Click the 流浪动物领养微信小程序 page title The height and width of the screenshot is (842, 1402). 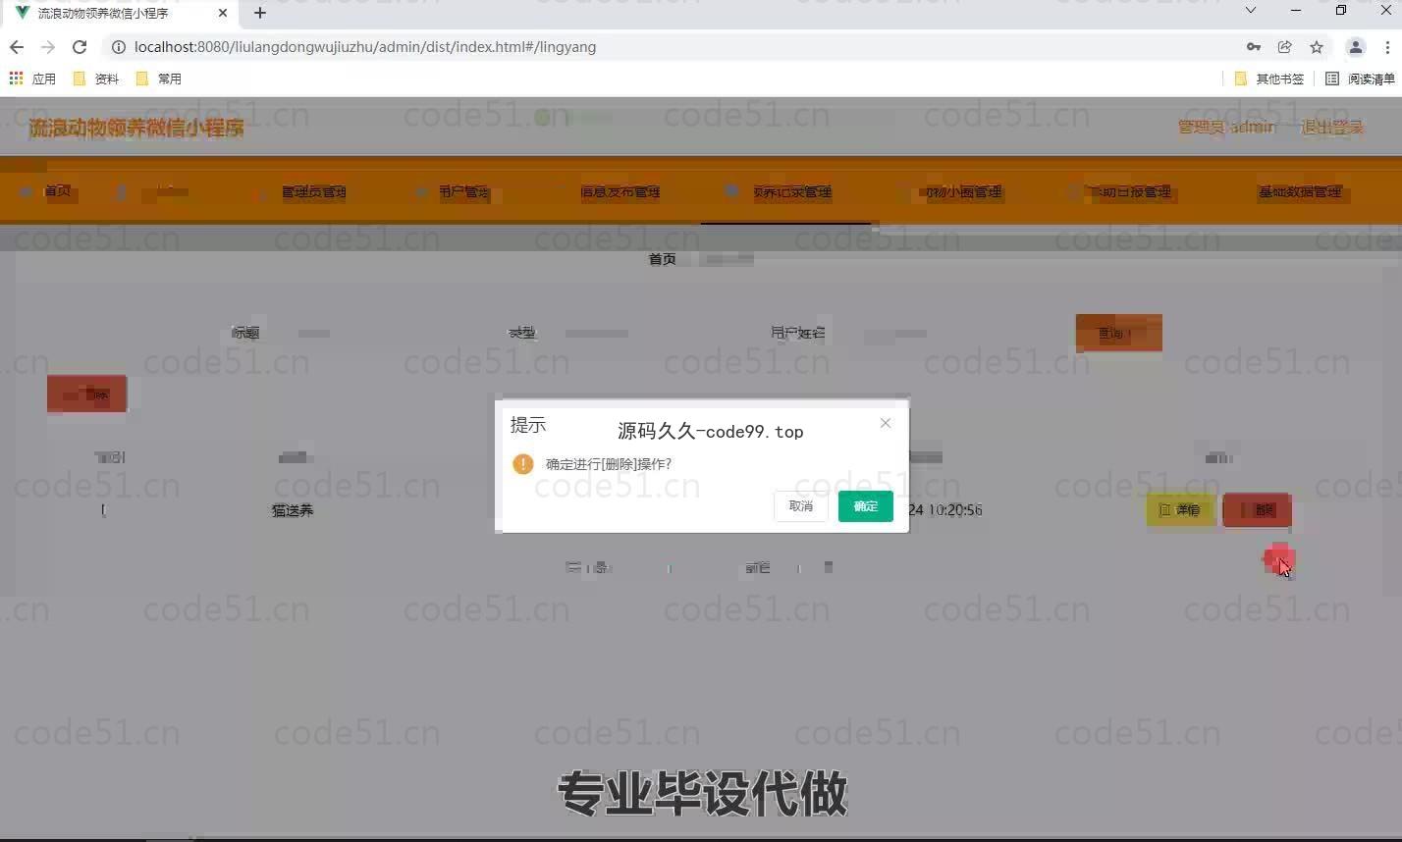click(x=136, y=128)
